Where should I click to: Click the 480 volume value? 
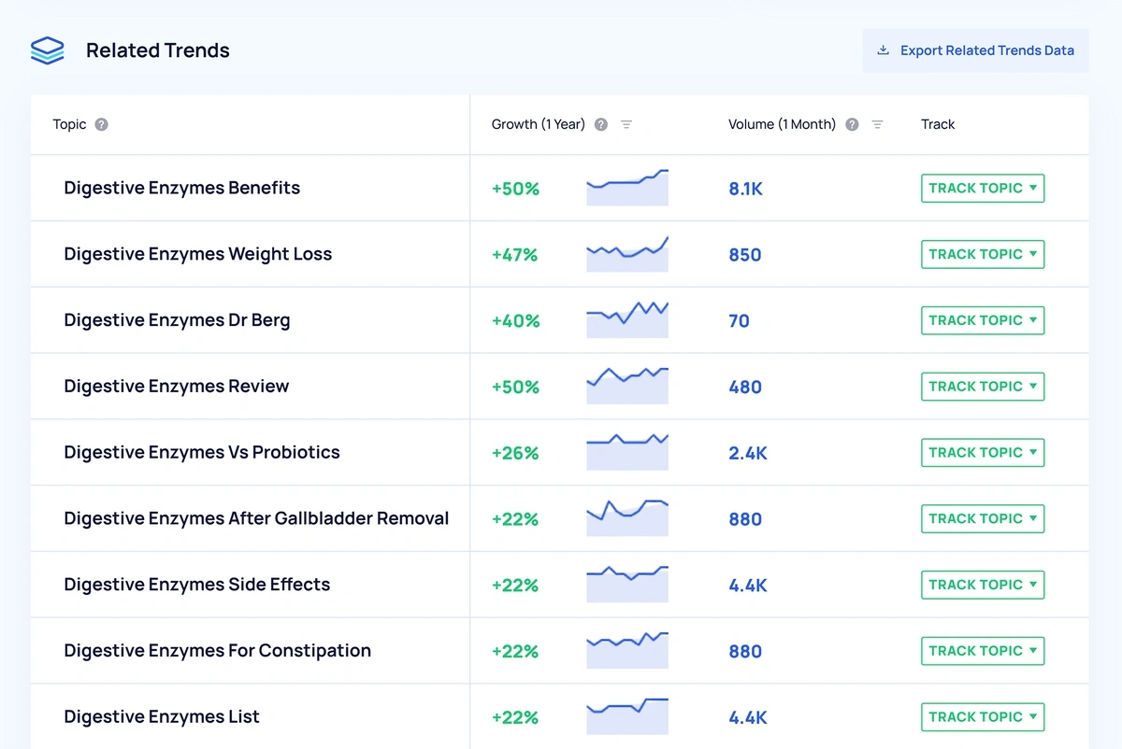tap(745, 387)
